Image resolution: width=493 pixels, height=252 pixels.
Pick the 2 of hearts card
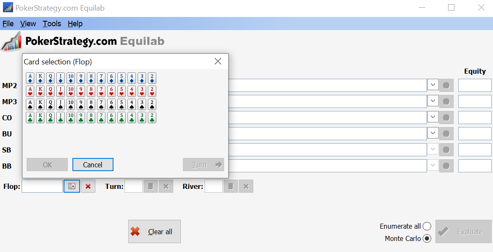click(152, 91)
